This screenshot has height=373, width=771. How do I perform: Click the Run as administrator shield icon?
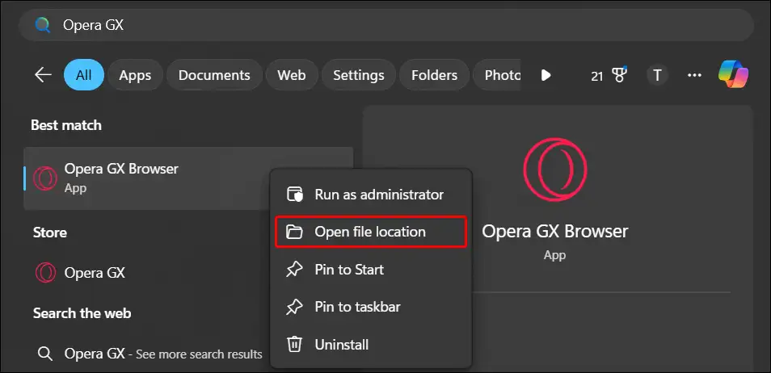[x=294, y=195]
